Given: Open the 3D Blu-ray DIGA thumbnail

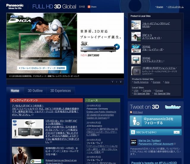Looking at the screenshot, I should (136, 48).
